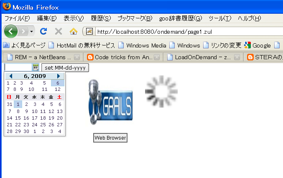Pick day 13 in the calendar
283x178 pixels.
[x=60, y=111]
